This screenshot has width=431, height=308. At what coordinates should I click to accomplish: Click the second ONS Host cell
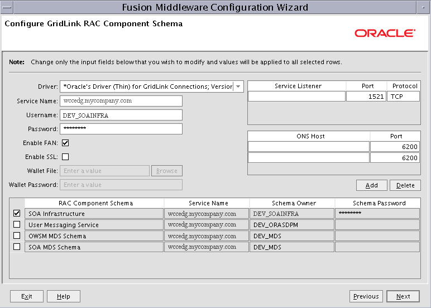click(308, 158)
